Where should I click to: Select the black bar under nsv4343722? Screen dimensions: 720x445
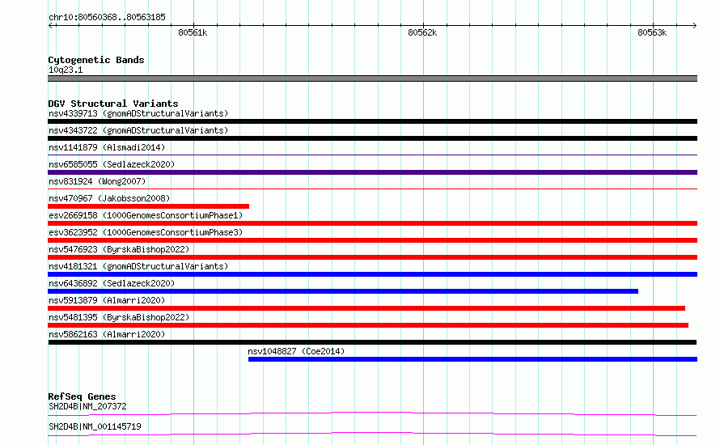tap(372, 138)
